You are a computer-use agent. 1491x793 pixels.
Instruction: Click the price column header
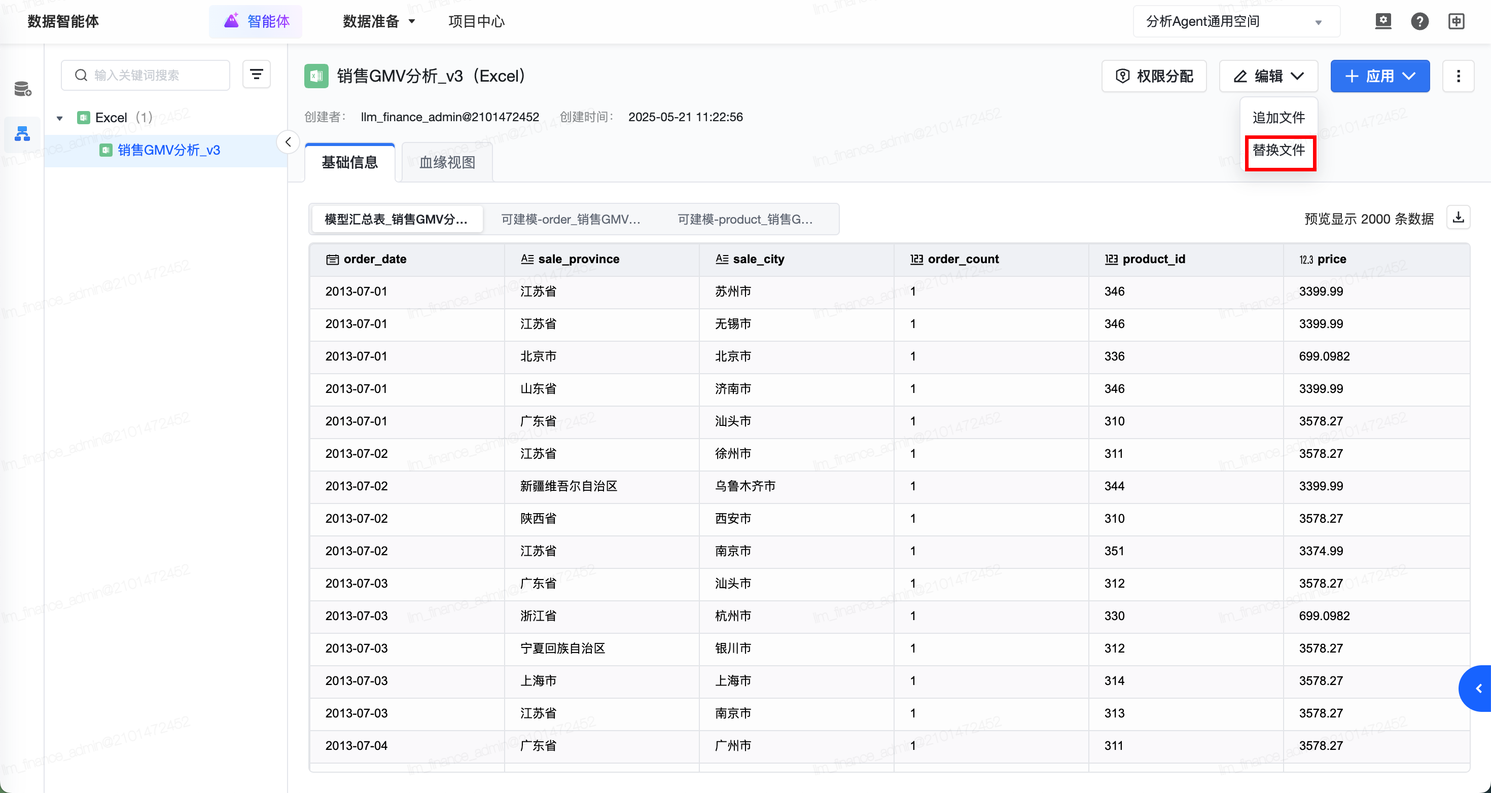1376,259
